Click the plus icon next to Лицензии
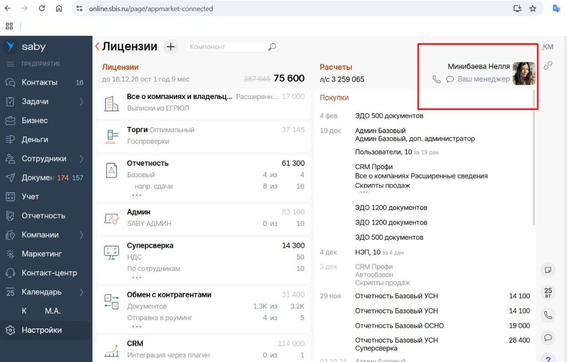Viewport: 567px width, 362px height. point(171,47)
